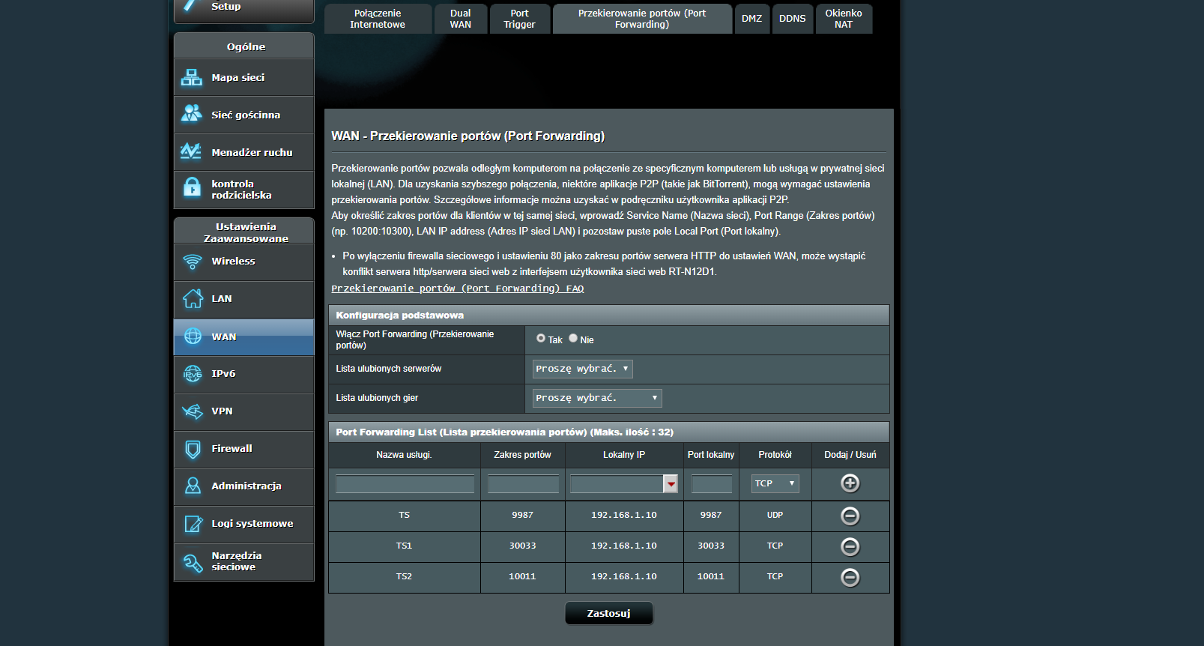This screenshot has height=646, width=1204.
Task: Click the Wireless wifi icon
Action: tap(193, 262)
